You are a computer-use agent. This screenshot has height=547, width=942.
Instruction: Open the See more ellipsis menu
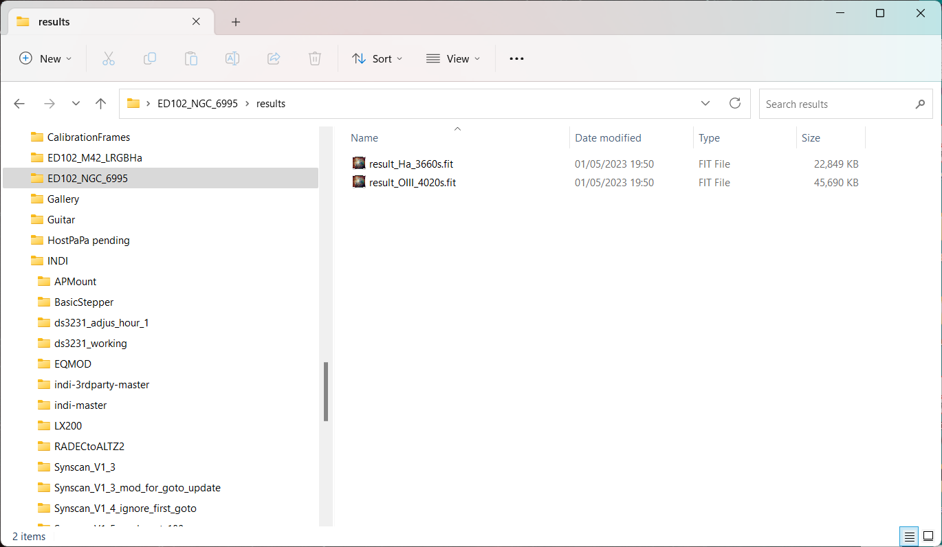coord(516,59)
